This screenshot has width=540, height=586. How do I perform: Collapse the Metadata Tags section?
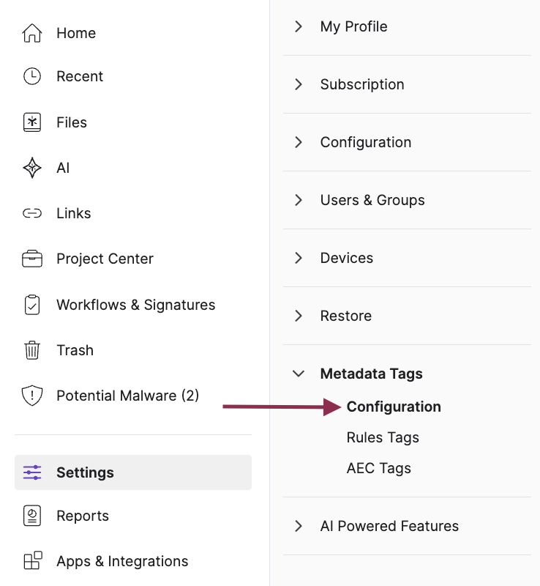[x=299, y=374]
